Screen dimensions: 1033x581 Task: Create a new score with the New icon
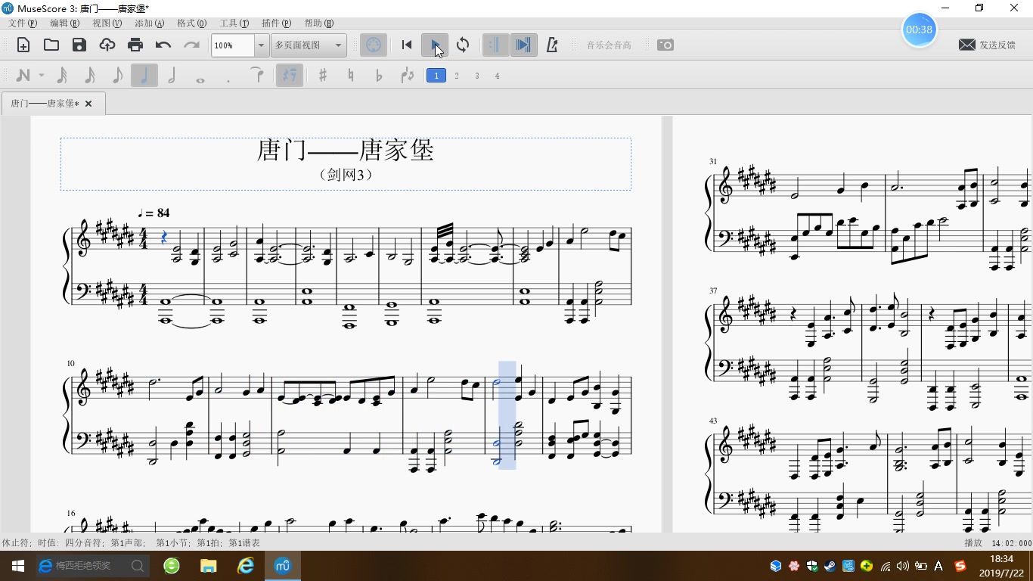click(x=23, y=45)
